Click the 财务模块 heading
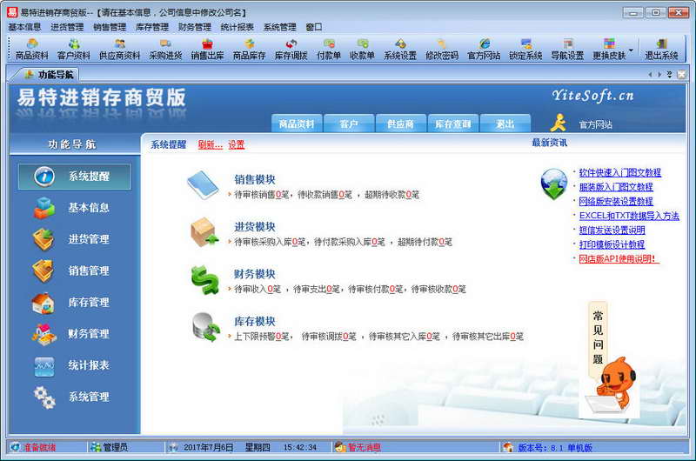Screen dimensions: 696x461 [x=255, y=274]
